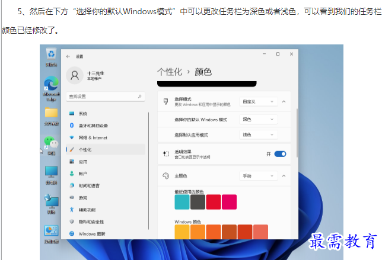The image size is (382, 260).
Task: Click the 个性化 paintbrush icon
Action: pos(72,149)
